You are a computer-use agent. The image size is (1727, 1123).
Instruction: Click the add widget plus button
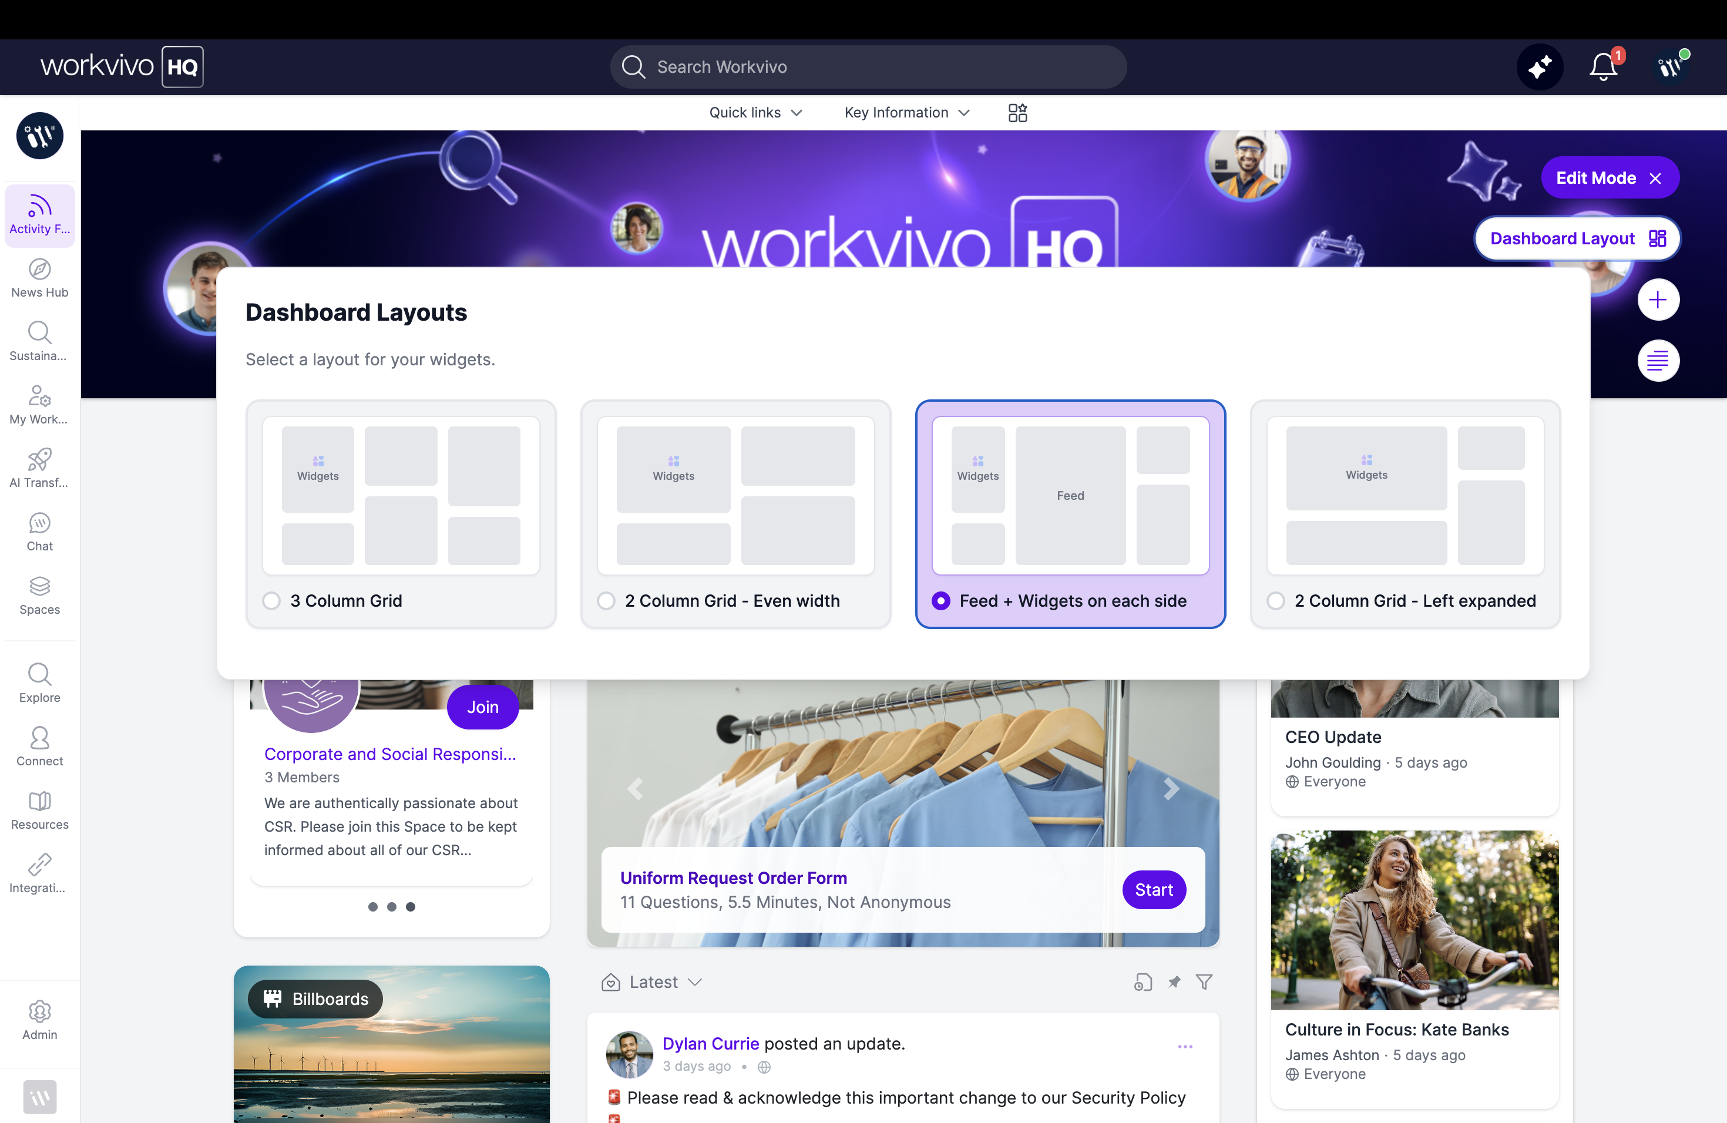[1658, 300]
